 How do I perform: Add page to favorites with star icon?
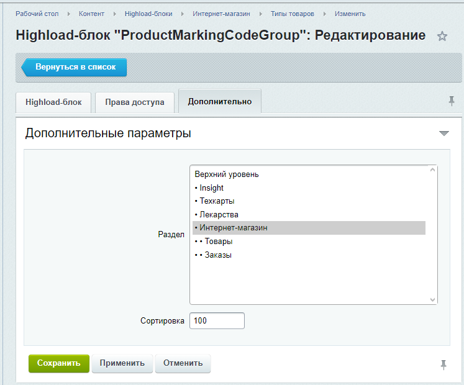[442, 36]
